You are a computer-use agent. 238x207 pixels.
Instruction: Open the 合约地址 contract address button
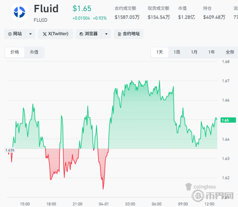pos(128,34)
